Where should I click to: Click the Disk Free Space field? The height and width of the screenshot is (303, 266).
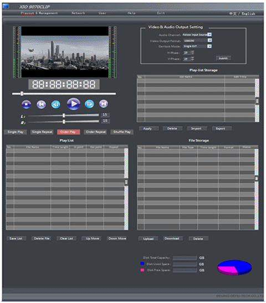click(x=185, y=270)
